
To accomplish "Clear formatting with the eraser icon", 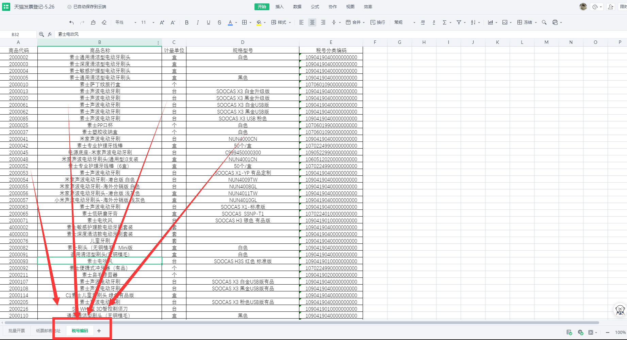I will pyautogui.click(x=104, y=22).
